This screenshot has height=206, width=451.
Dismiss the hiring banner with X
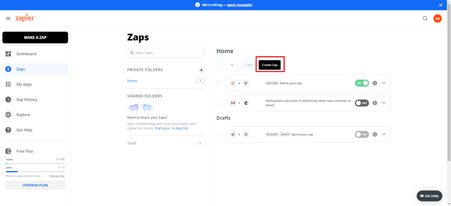pos(441,5)
